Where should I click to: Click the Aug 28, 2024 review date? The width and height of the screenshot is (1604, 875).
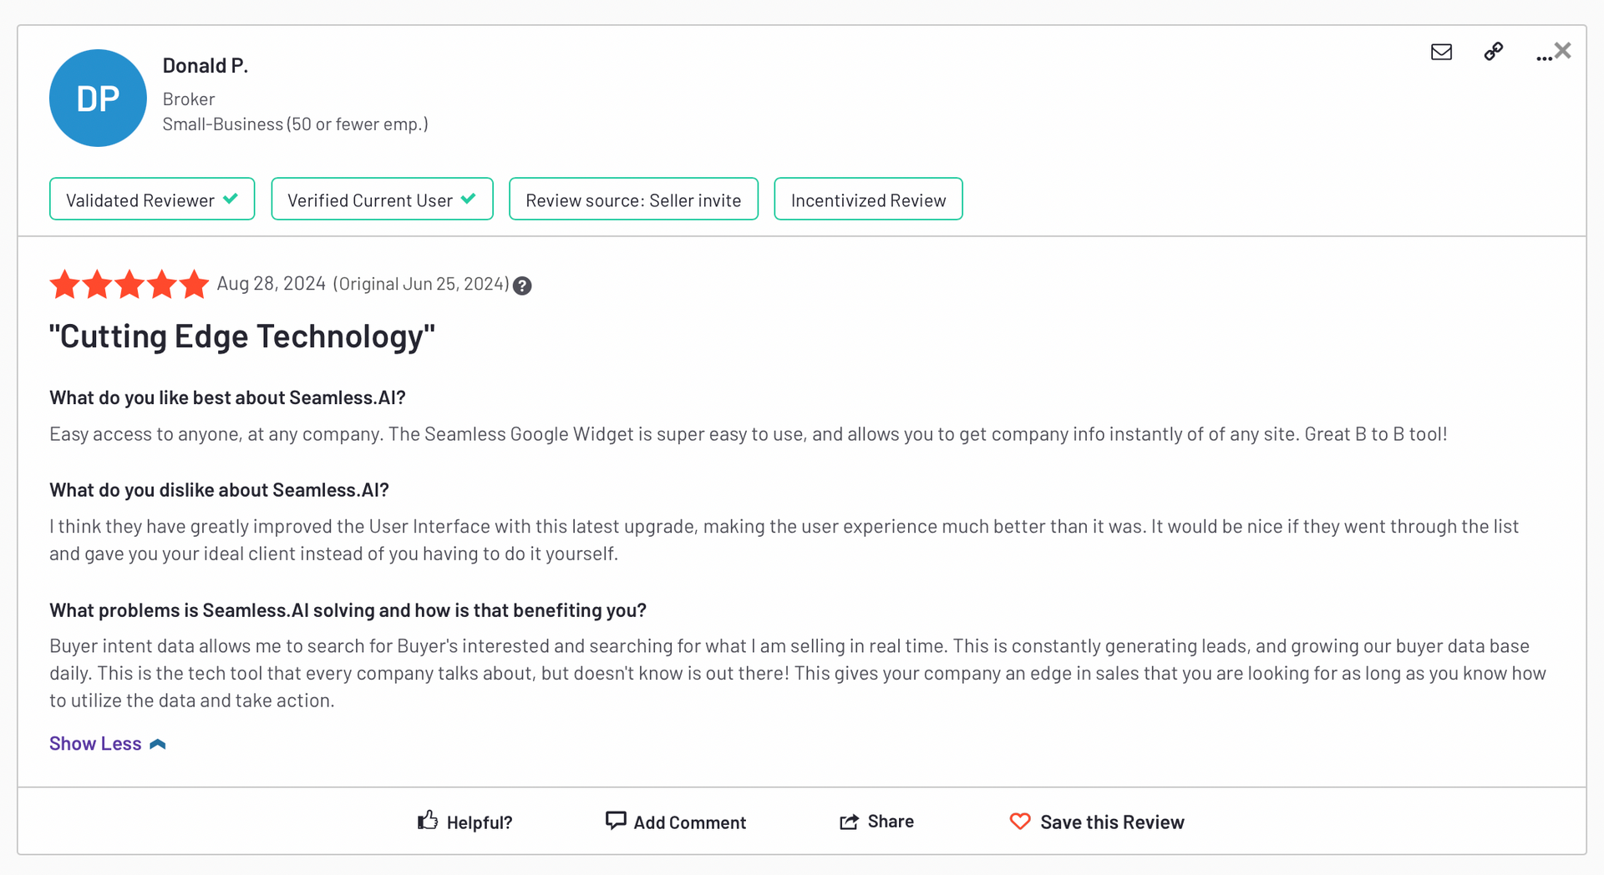click(271, 284)
